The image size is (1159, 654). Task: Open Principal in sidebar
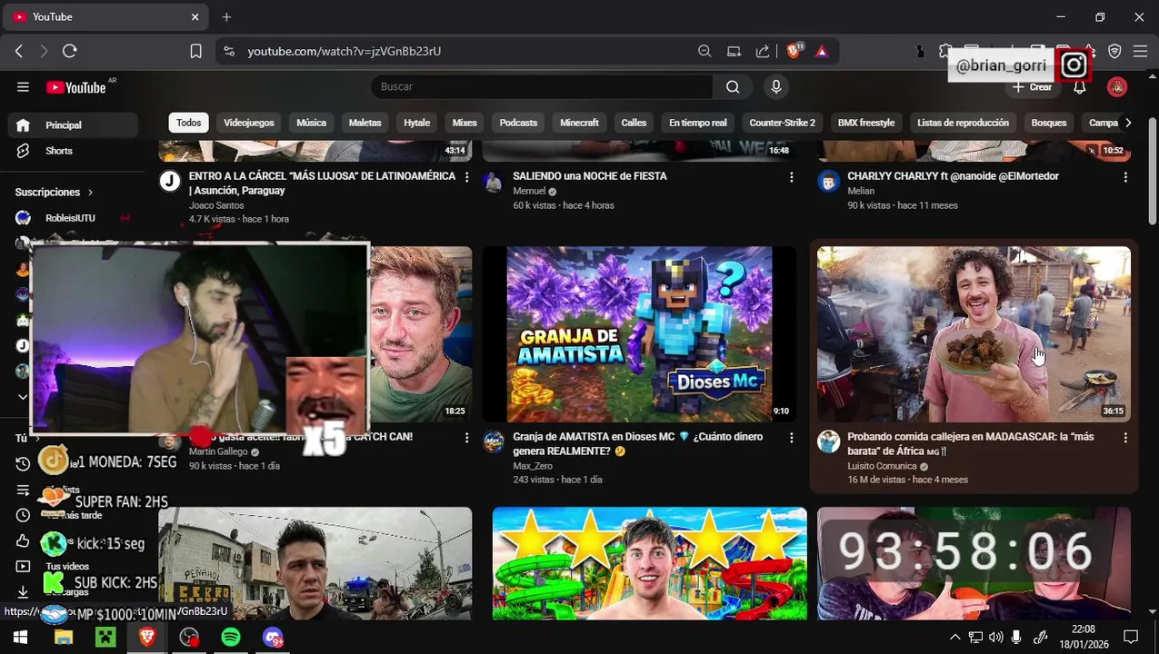[x=73, y=125]
